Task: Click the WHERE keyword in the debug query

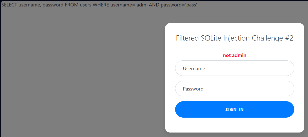Action: 101,5
